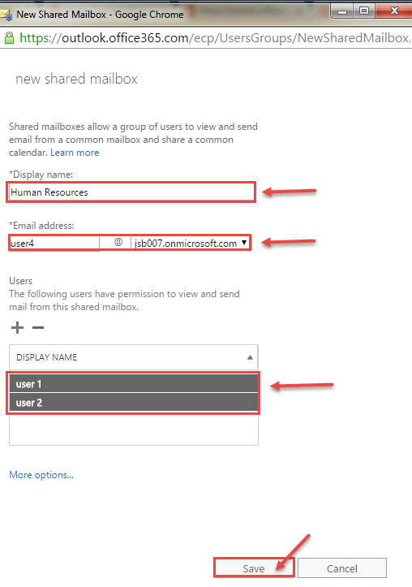Screen dimensions: 412x587
Task: Expand More options... link
Action: 41,475
